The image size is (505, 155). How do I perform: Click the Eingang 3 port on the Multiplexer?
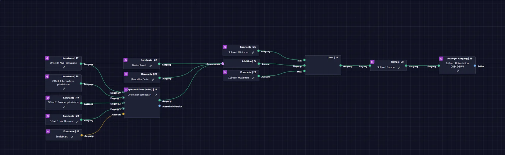click(x=124, y=108)
